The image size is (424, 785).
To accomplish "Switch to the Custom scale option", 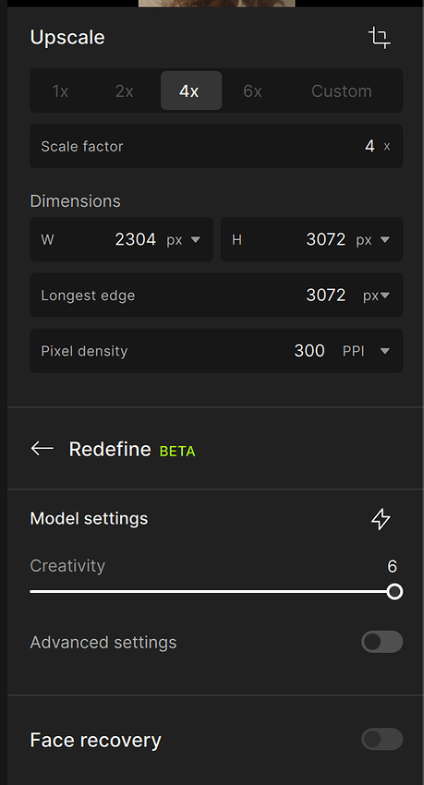I will 342,91.
